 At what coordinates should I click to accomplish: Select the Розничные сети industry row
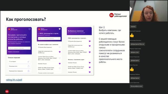(x=19, y=66)
